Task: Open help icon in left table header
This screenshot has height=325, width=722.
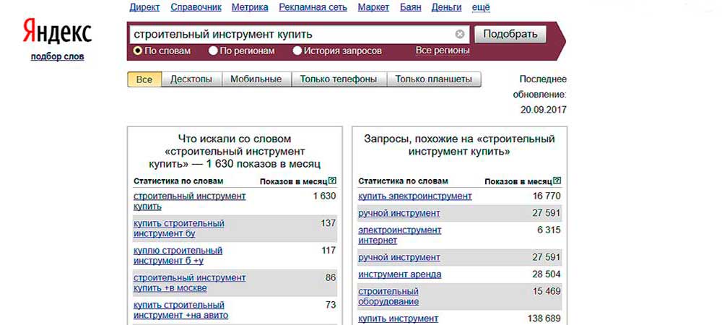Action: [x=333, y=181]
